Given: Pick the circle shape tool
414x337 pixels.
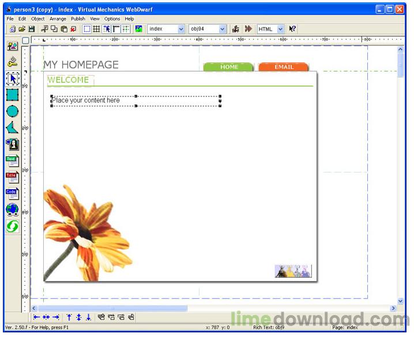Looking at the screenshot, I should pyautogui.click(x=12, y=111).
